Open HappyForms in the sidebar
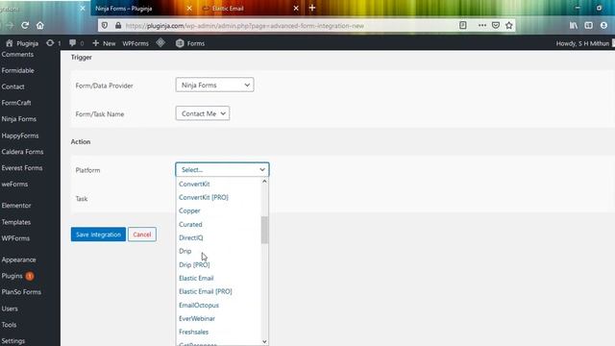This screenshot has height=346, width=615. click(20, 136)
